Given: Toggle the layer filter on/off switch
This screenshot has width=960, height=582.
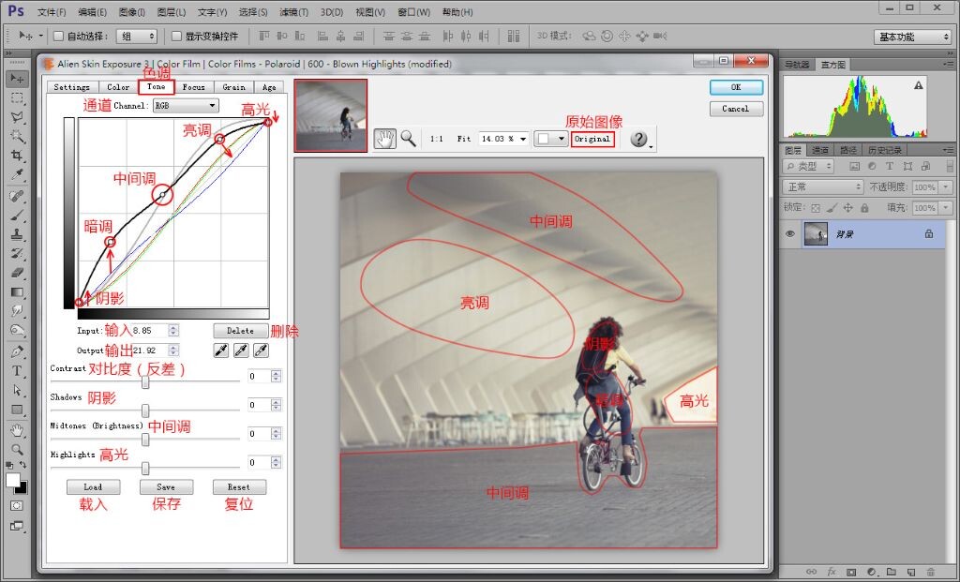Looking at the screenshot, I should (950, 166).
